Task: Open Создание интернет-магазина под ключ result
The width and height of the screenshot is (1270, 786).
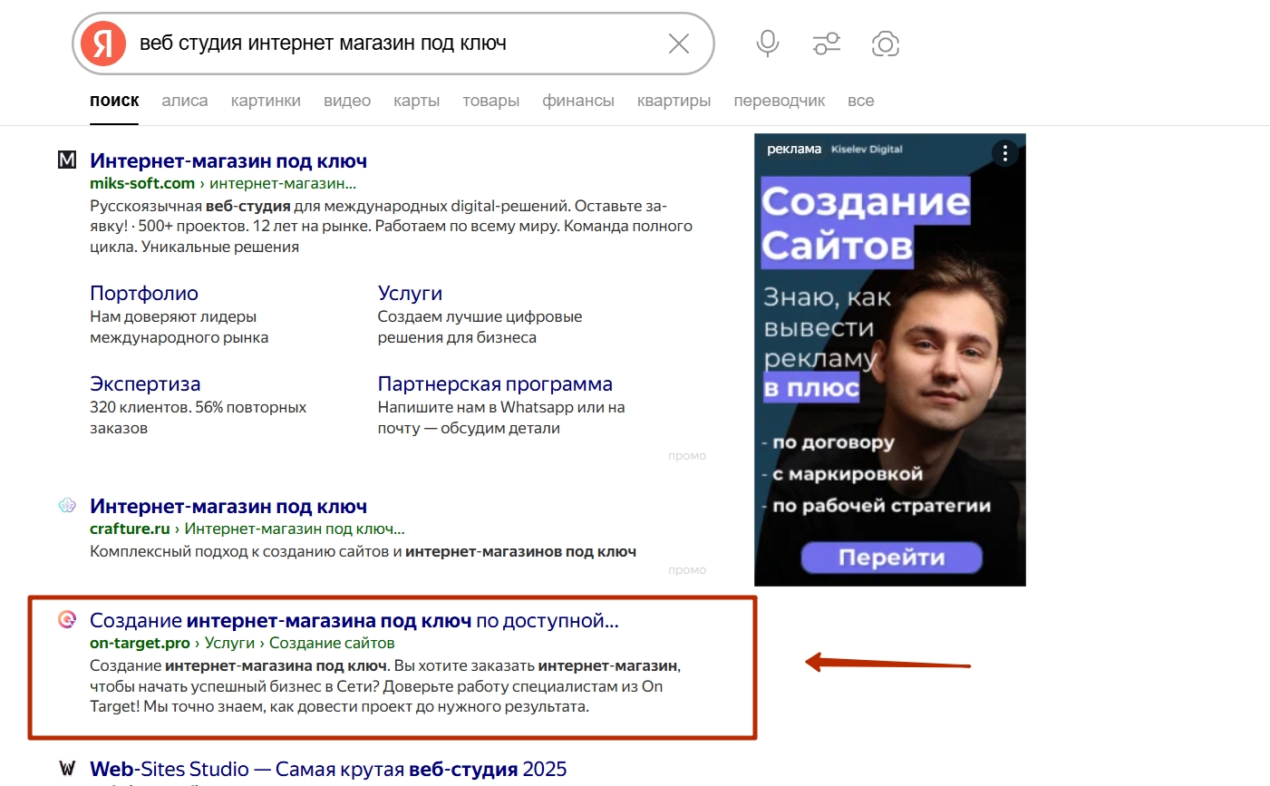Action: 354,621
